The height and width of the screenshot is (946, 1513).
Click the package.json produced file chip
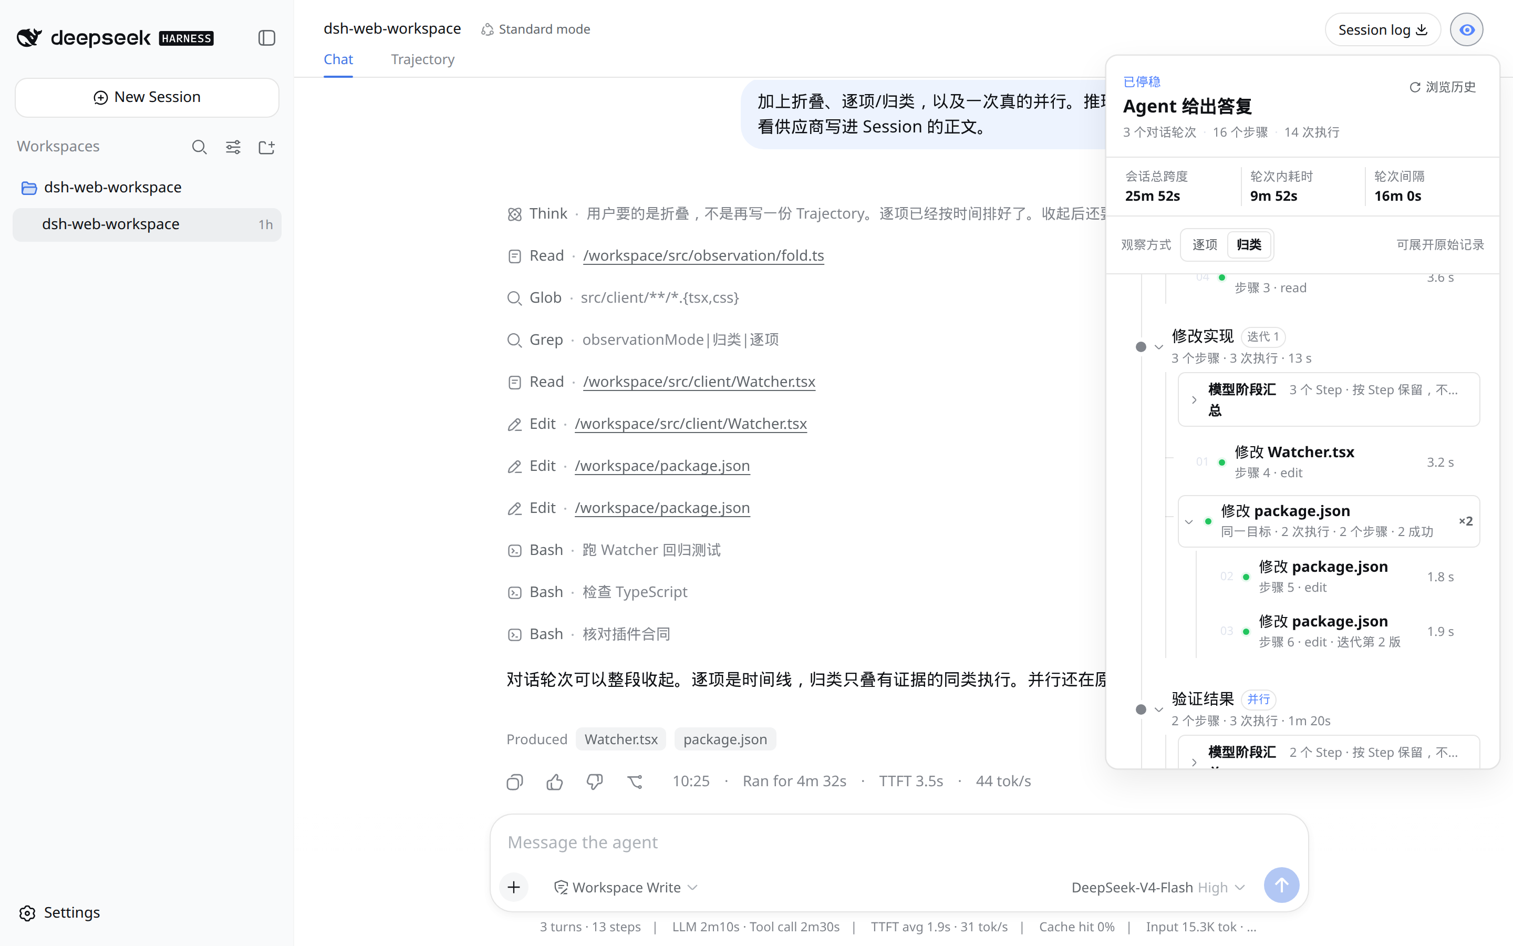tap(725, 739)
